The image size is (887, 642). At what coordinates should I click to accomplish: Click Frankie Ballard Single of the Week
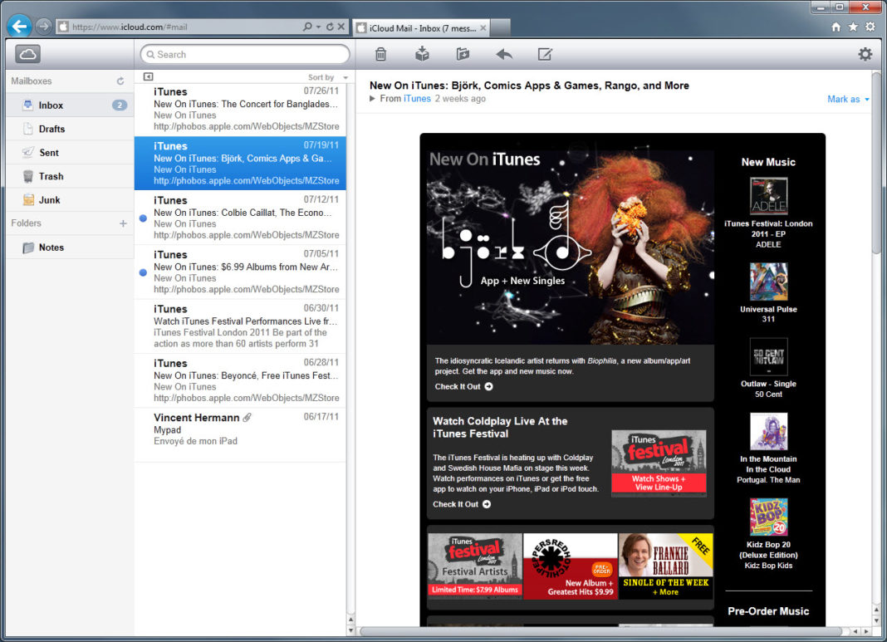pos(666,566)
